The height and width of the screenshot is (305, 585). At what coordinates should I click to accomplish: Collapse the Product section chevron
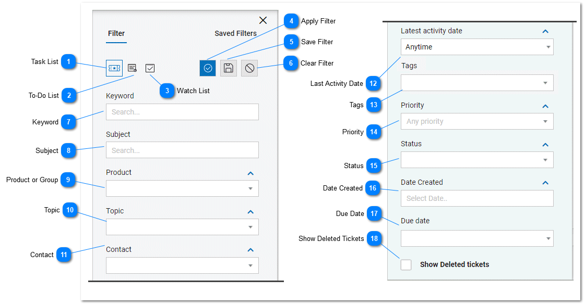pos(250,173)
